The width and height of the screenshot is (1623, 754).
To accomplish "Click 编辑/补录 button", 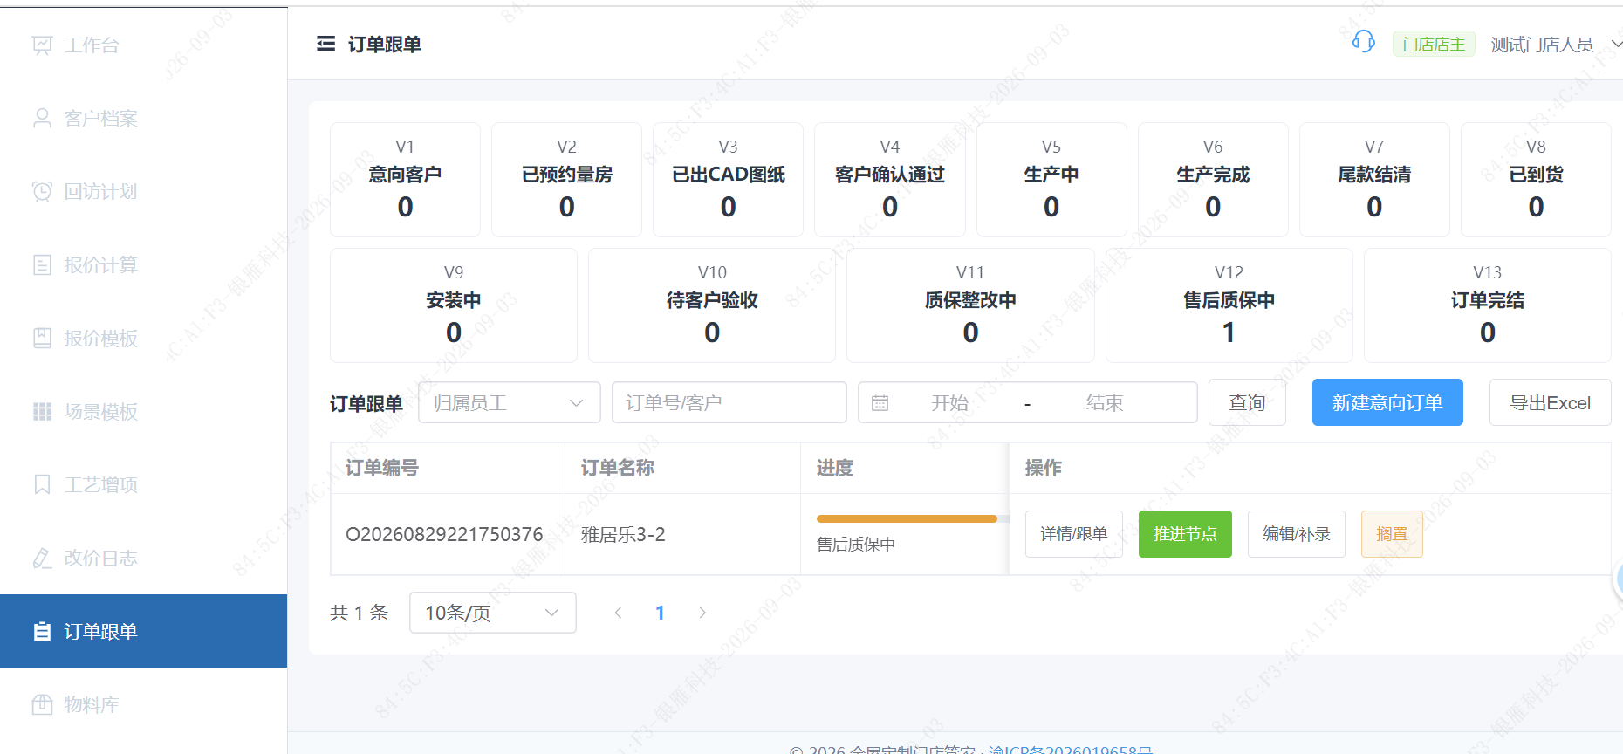I will [x=1297, y=534].
